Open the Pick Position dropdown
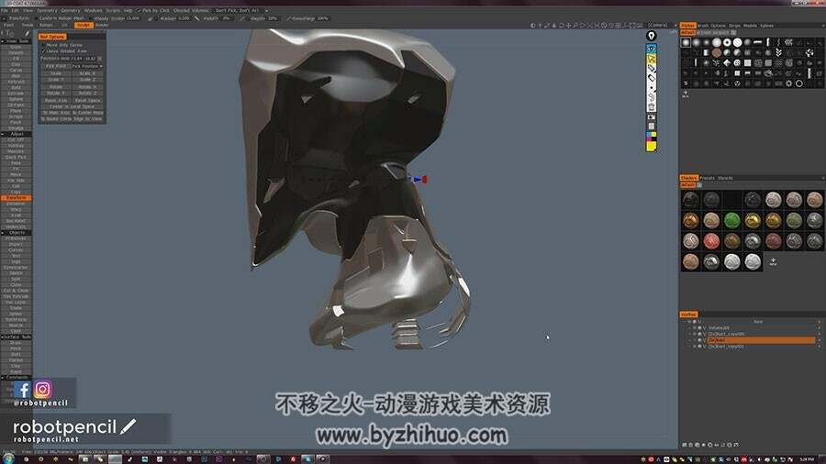This screenshot has width=826, height=464. (87, 66)
